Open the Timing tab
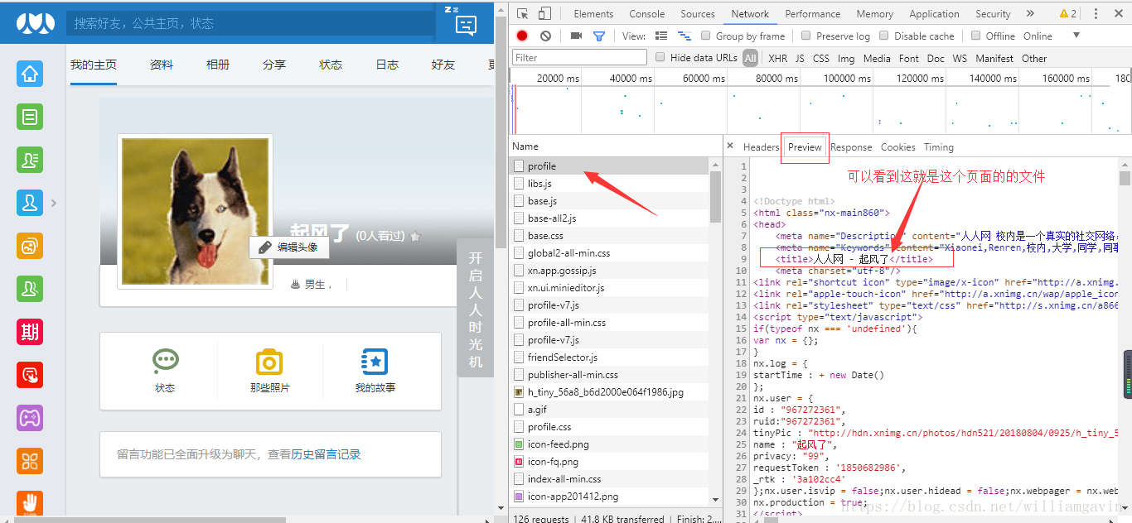1132x523 pixels. (939, 146)
